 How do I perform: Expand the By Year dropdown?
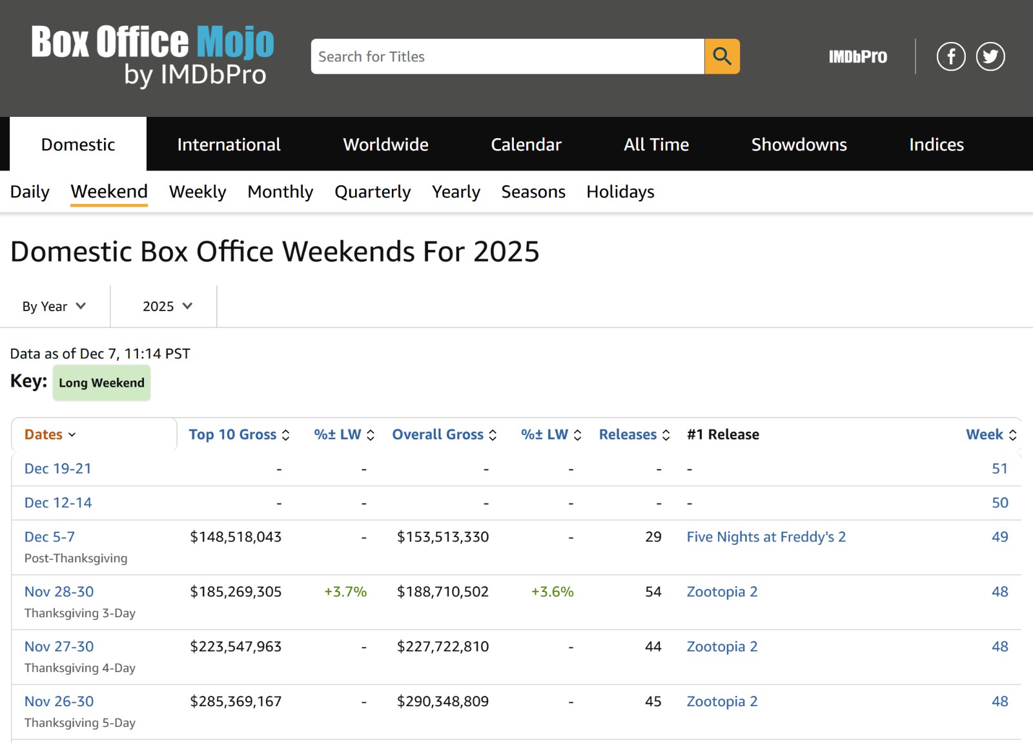pyautogui.click(x=54, y=307)
